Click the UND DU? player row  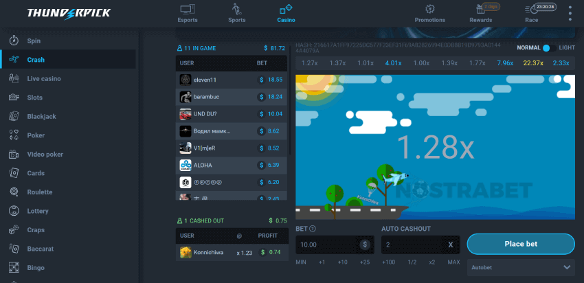(x=232, y=114)
